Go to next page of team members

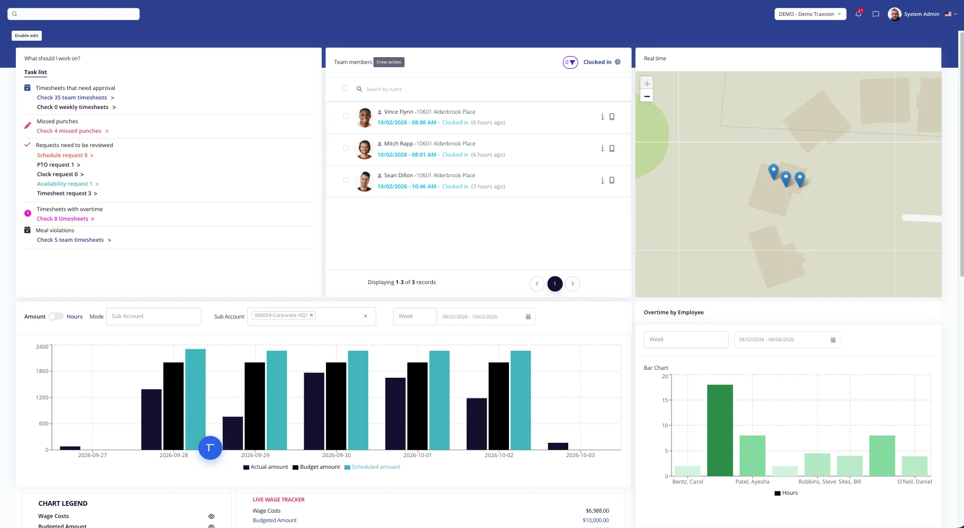(x=572, y=284)
